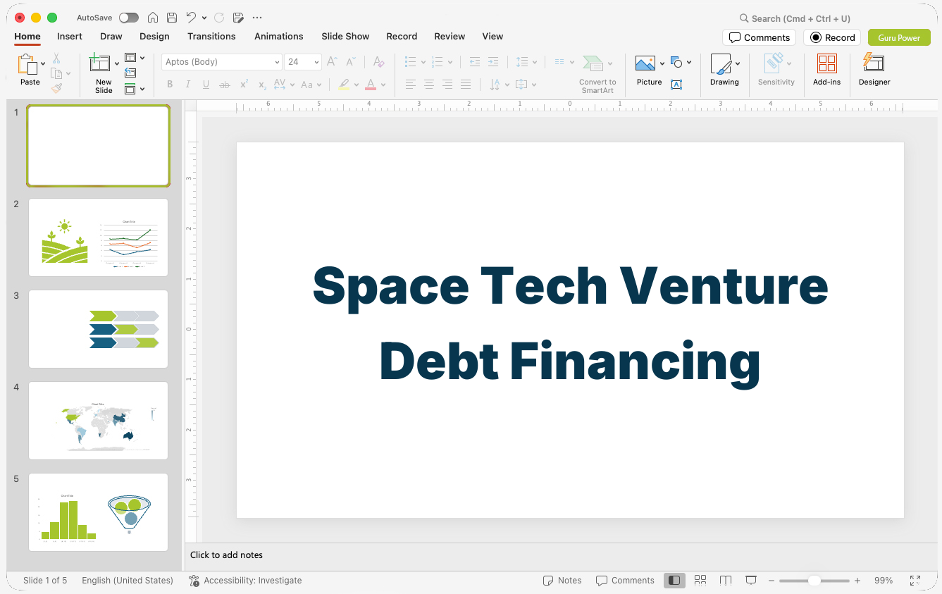Switch to the Insert tab
This screenshot has width=942, height=594.
point(70,36)
